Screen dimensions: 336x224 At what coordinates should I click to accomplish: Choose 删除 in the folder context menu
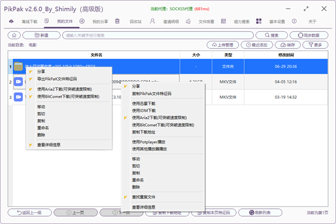69,135
